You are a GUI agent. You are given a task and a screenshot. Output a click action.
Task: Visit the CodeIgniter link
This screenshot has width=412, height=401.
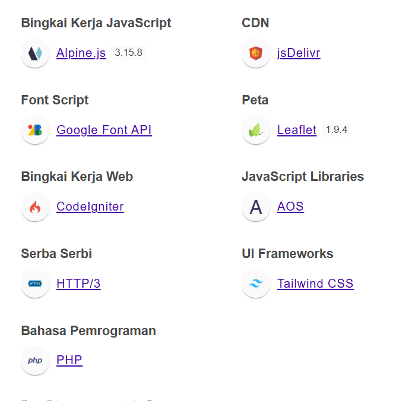click(90, 207)
